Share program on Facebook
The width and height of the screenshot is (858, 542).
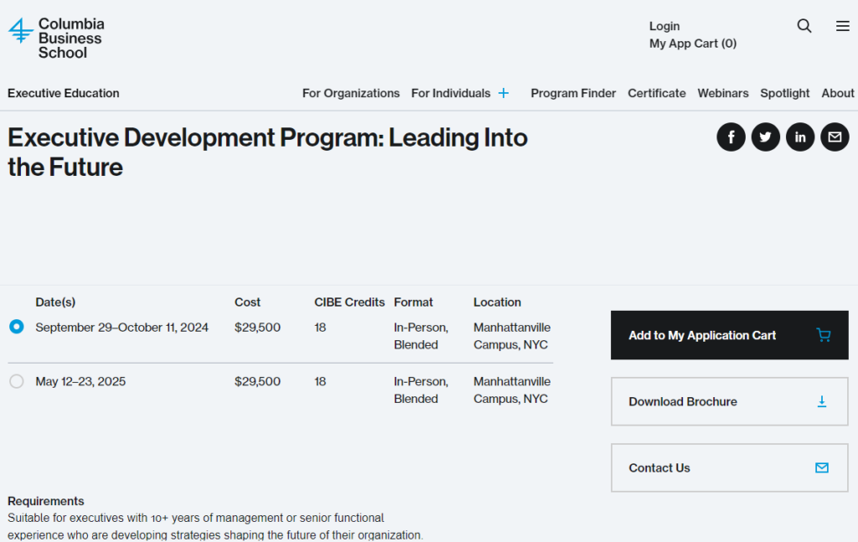(x=731, y=137)
